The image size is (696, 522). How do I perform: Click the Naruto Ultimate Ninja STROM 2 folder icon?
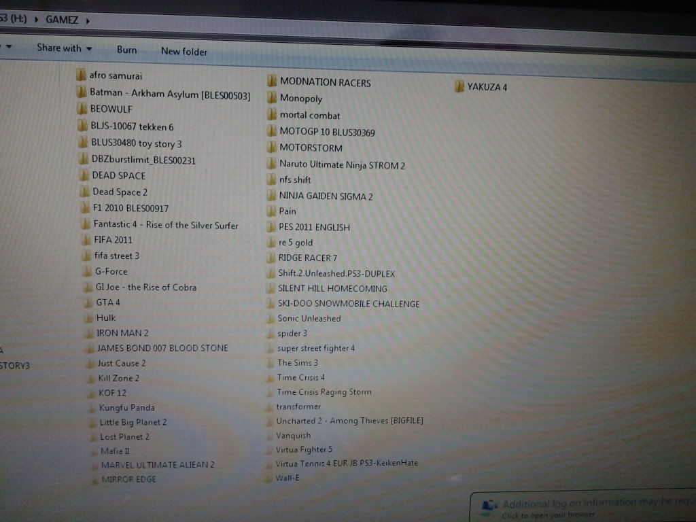tap(271, 163)
